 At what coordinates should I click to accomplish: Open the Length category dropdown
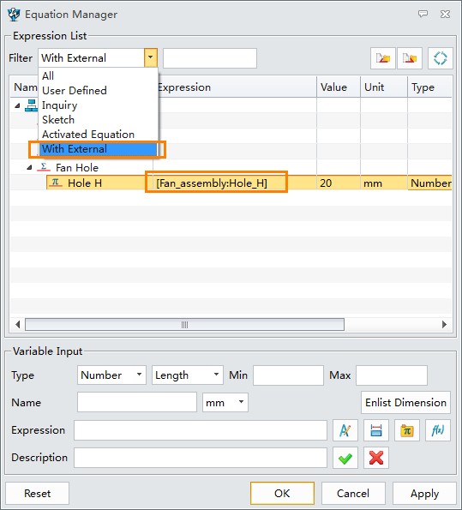tap(188, 375)
